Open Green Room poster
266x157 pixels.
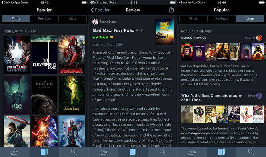pyautogui.click(x=17, y=95)
